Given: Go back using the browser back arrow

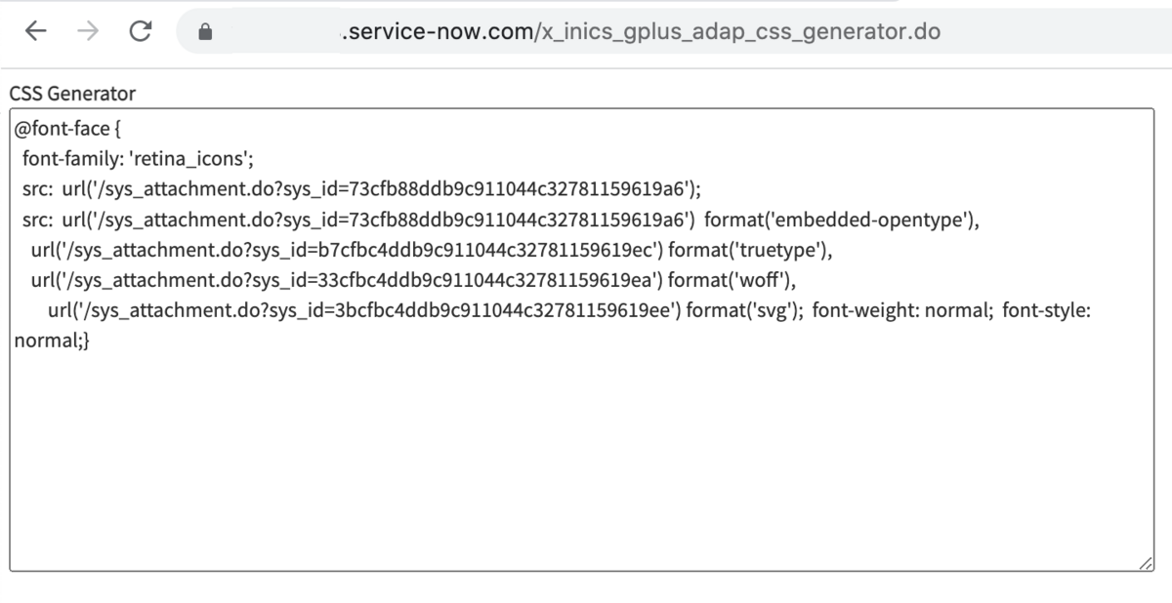Looking at the screenshot, I should 36,31.
